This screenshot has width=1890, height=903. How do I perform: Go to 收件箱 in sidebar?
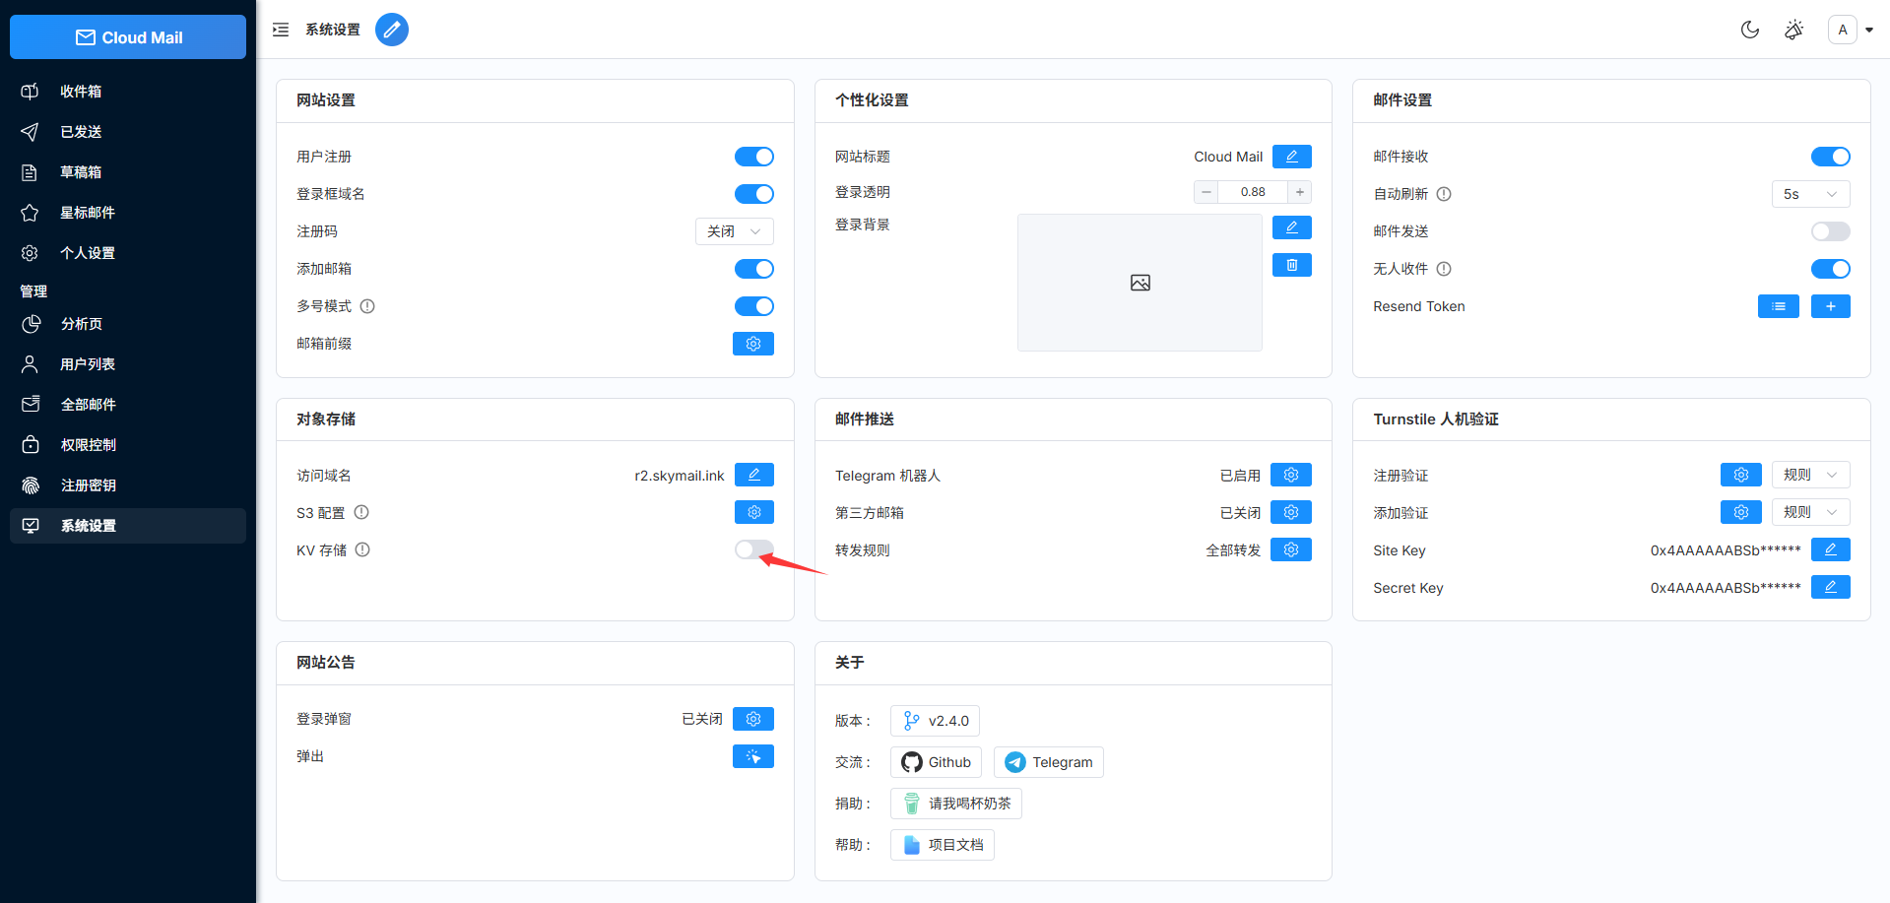pos(81,92)
